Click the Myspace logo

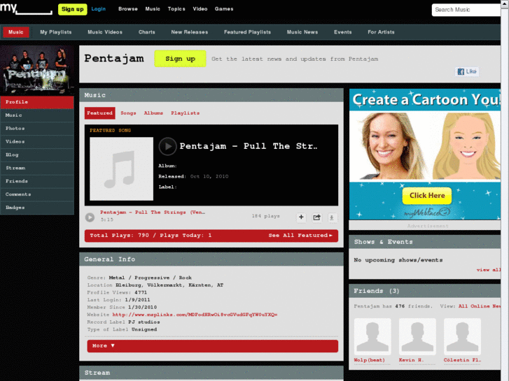pyautogui.click(x=26, y=8)
